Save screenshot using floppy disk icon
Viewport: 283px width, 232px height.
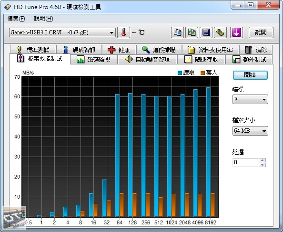206,32
